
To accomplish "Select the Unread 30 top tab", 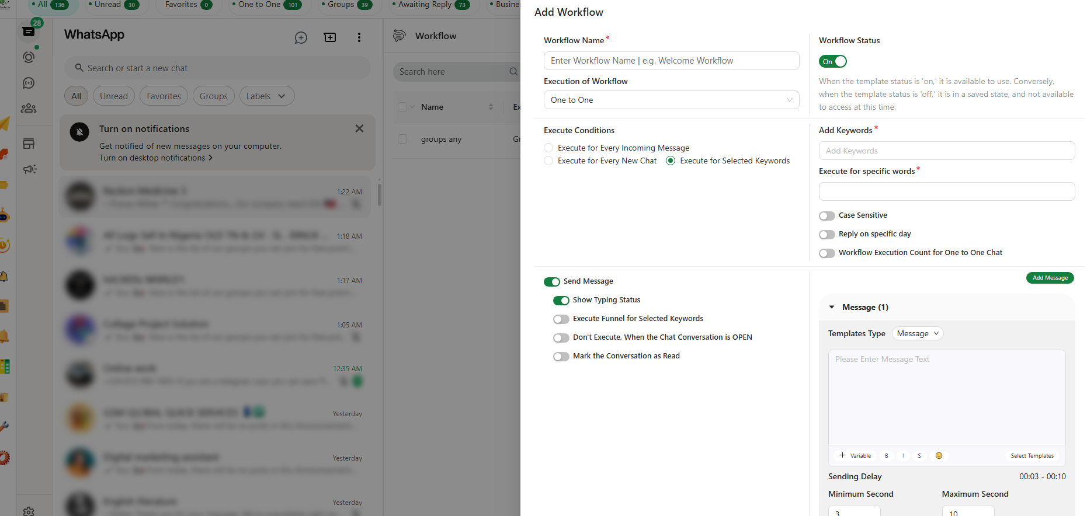I will pos(114,5).
